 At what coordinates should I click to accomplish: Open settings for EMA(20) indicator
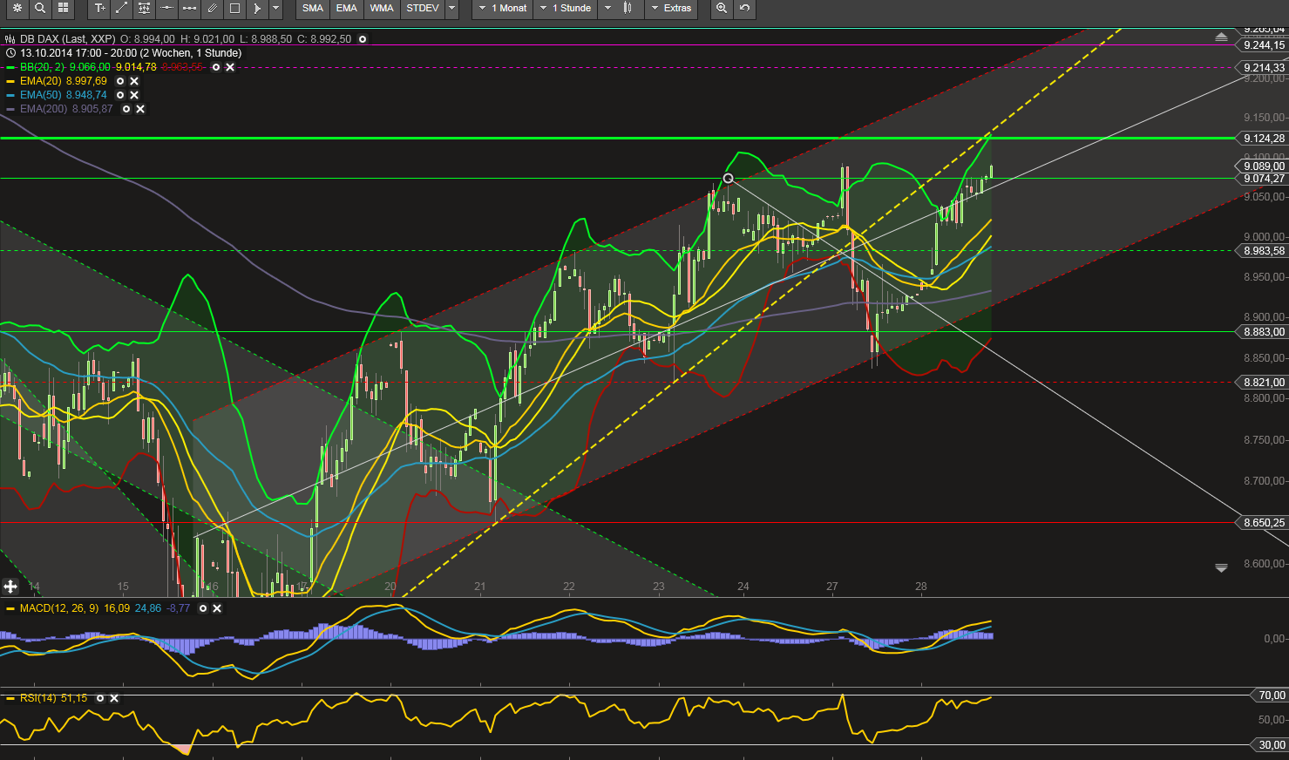[120, 81]
